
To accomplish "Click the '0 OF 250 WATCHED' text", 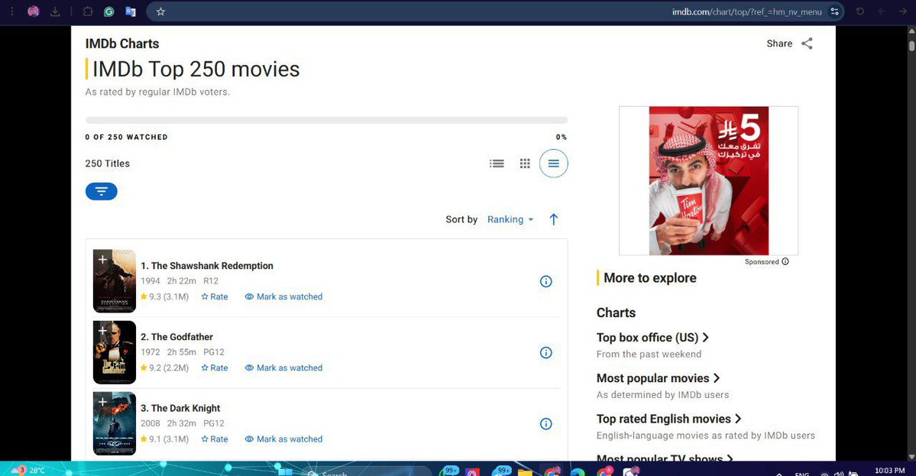I will click(x=126, y=138).
